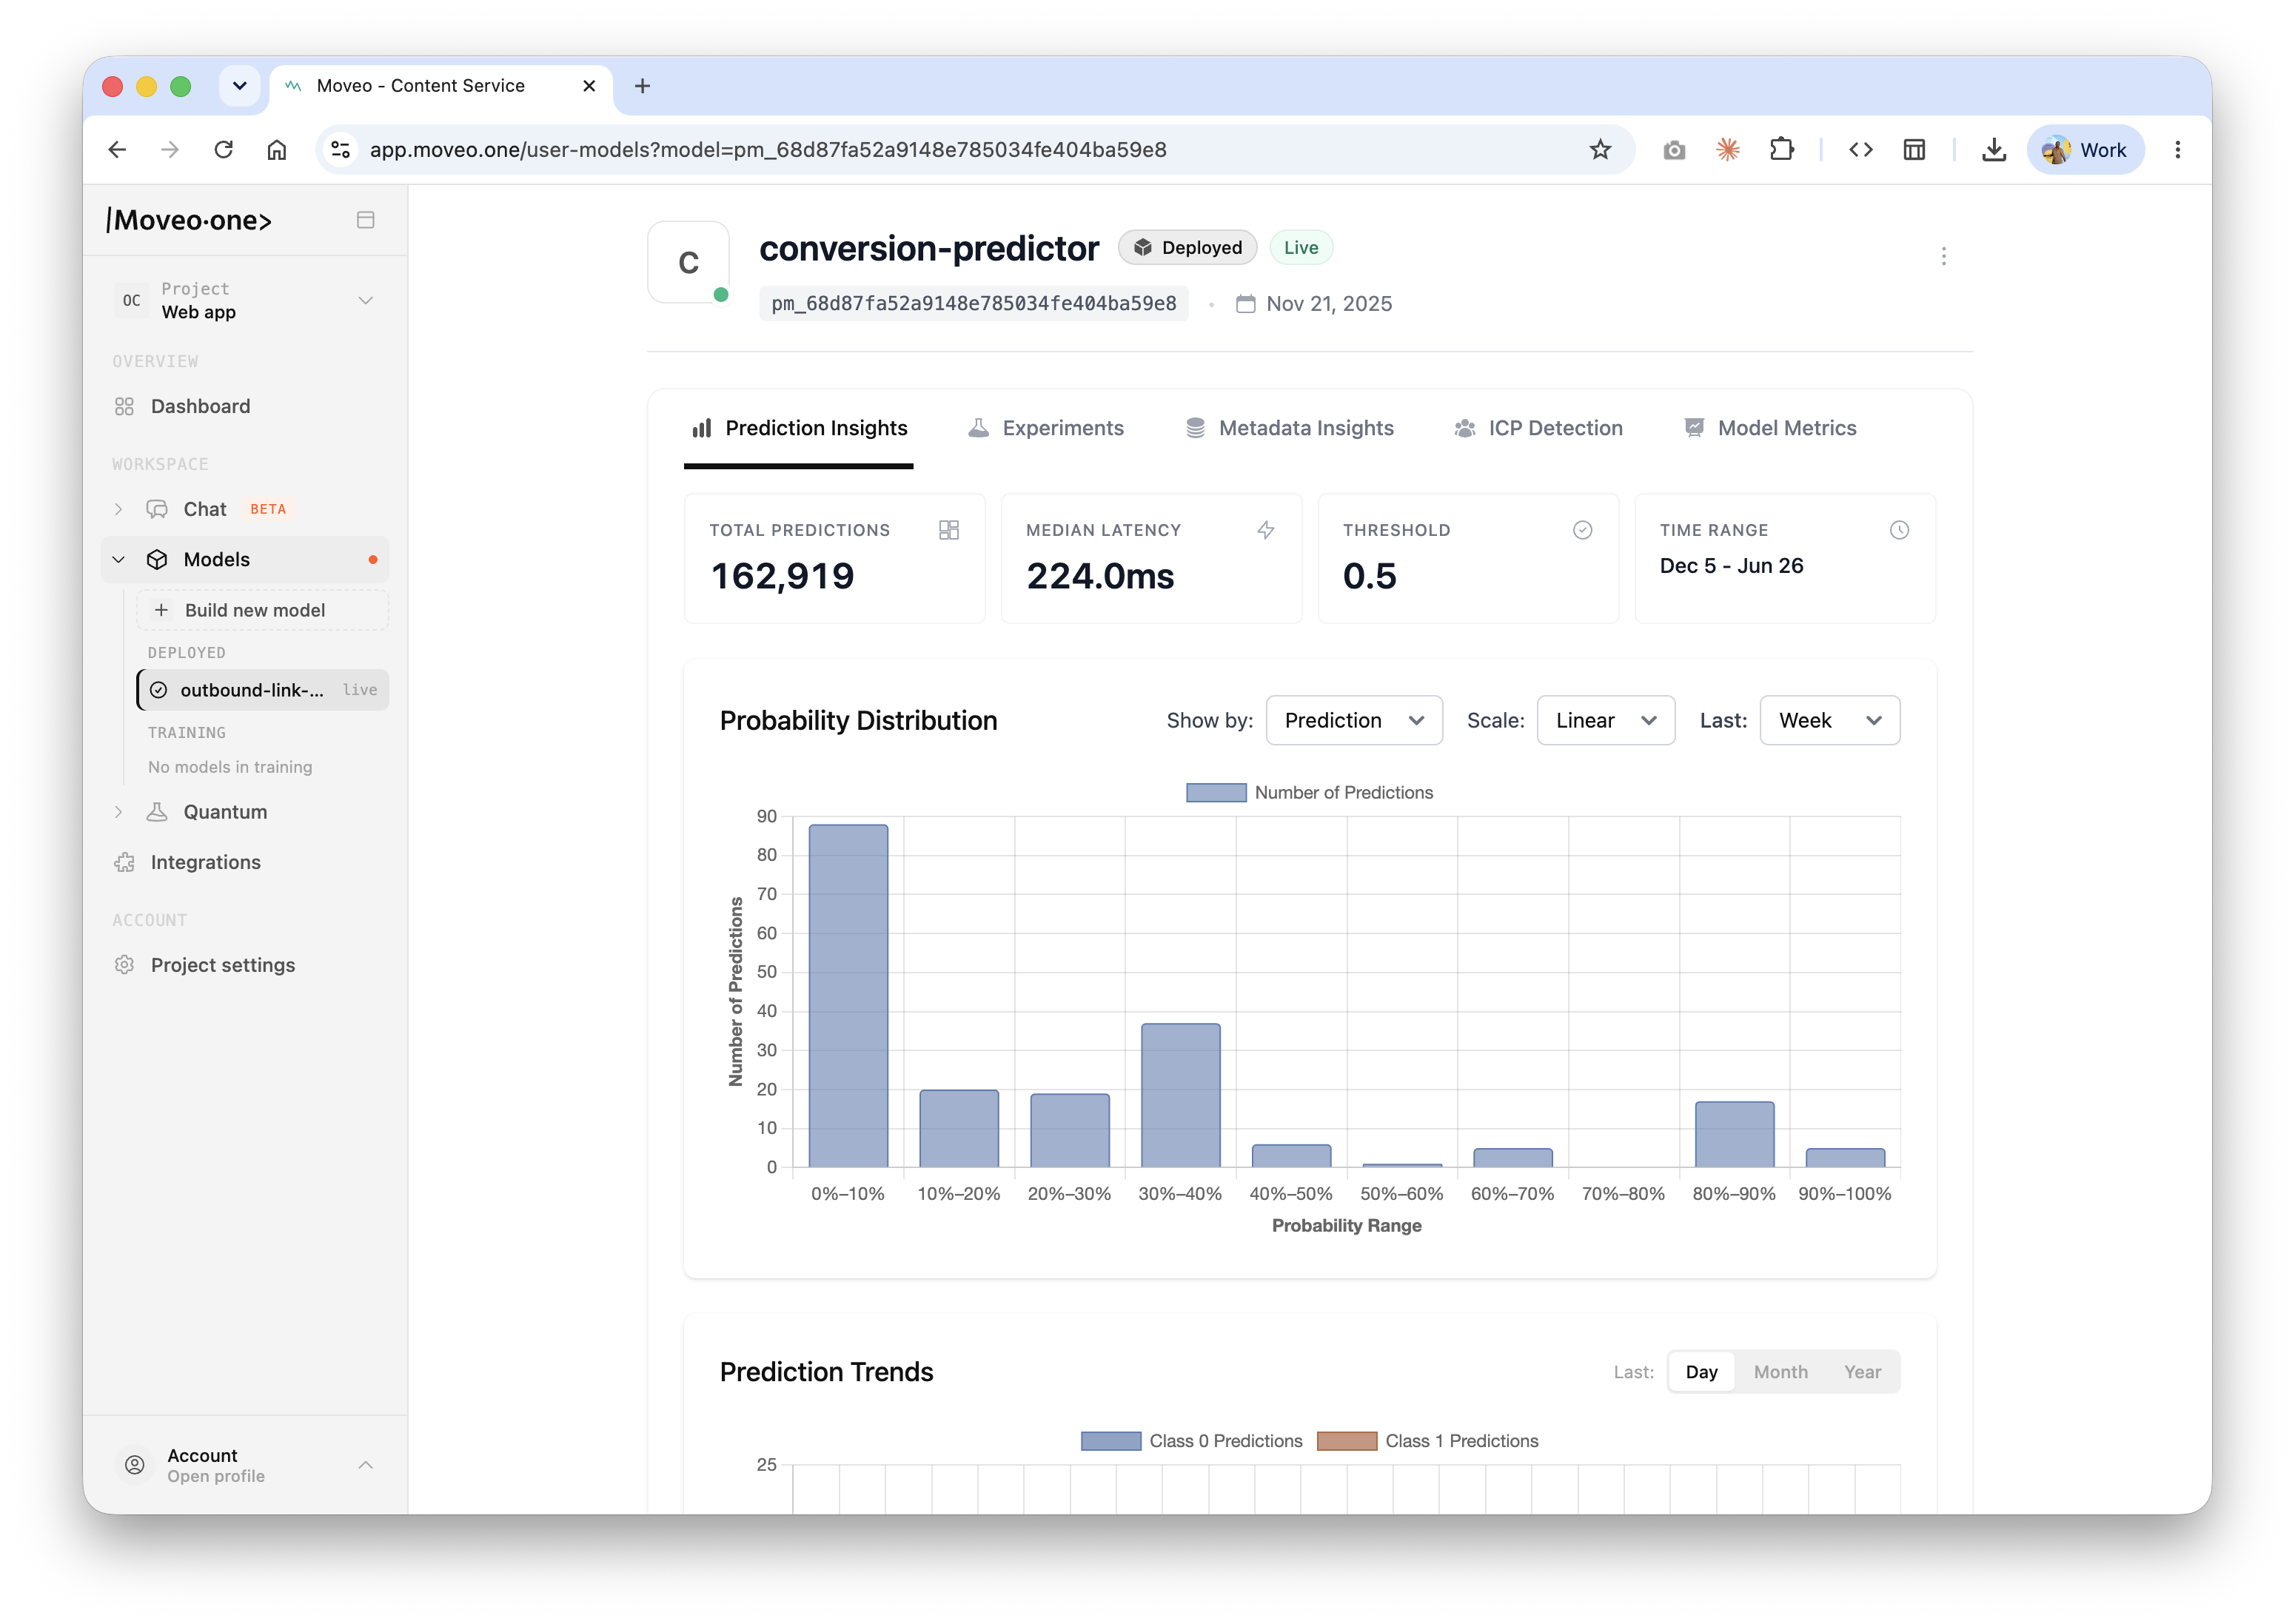Go back to the previous page
The width and height of the screenshot is (2295, 1624).
pyautogui.click(x=117, y=149)
